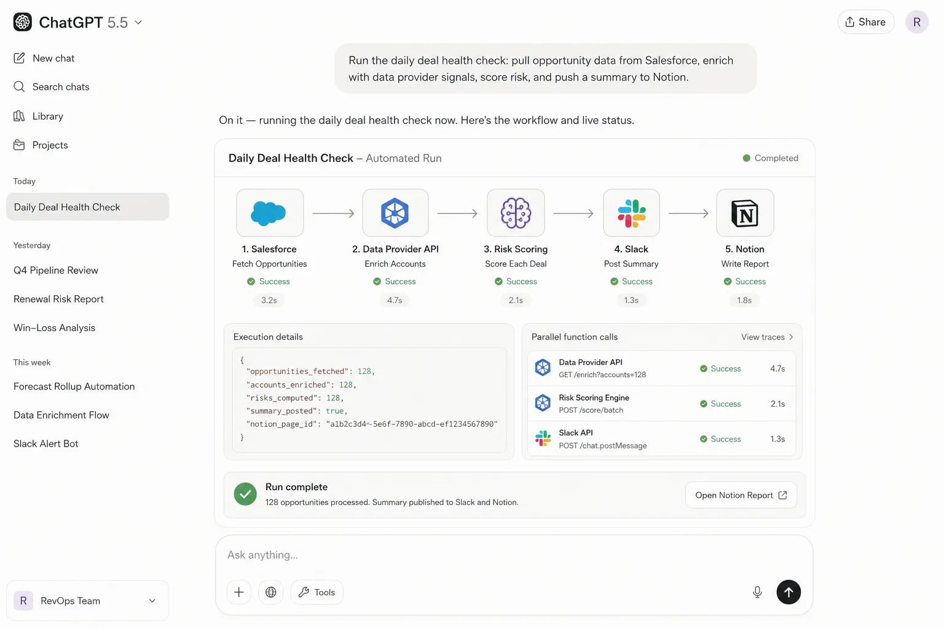Click the Completed status indicator
Image resolution: width=944 pixels, height=629 pixels.
[771, 158]
